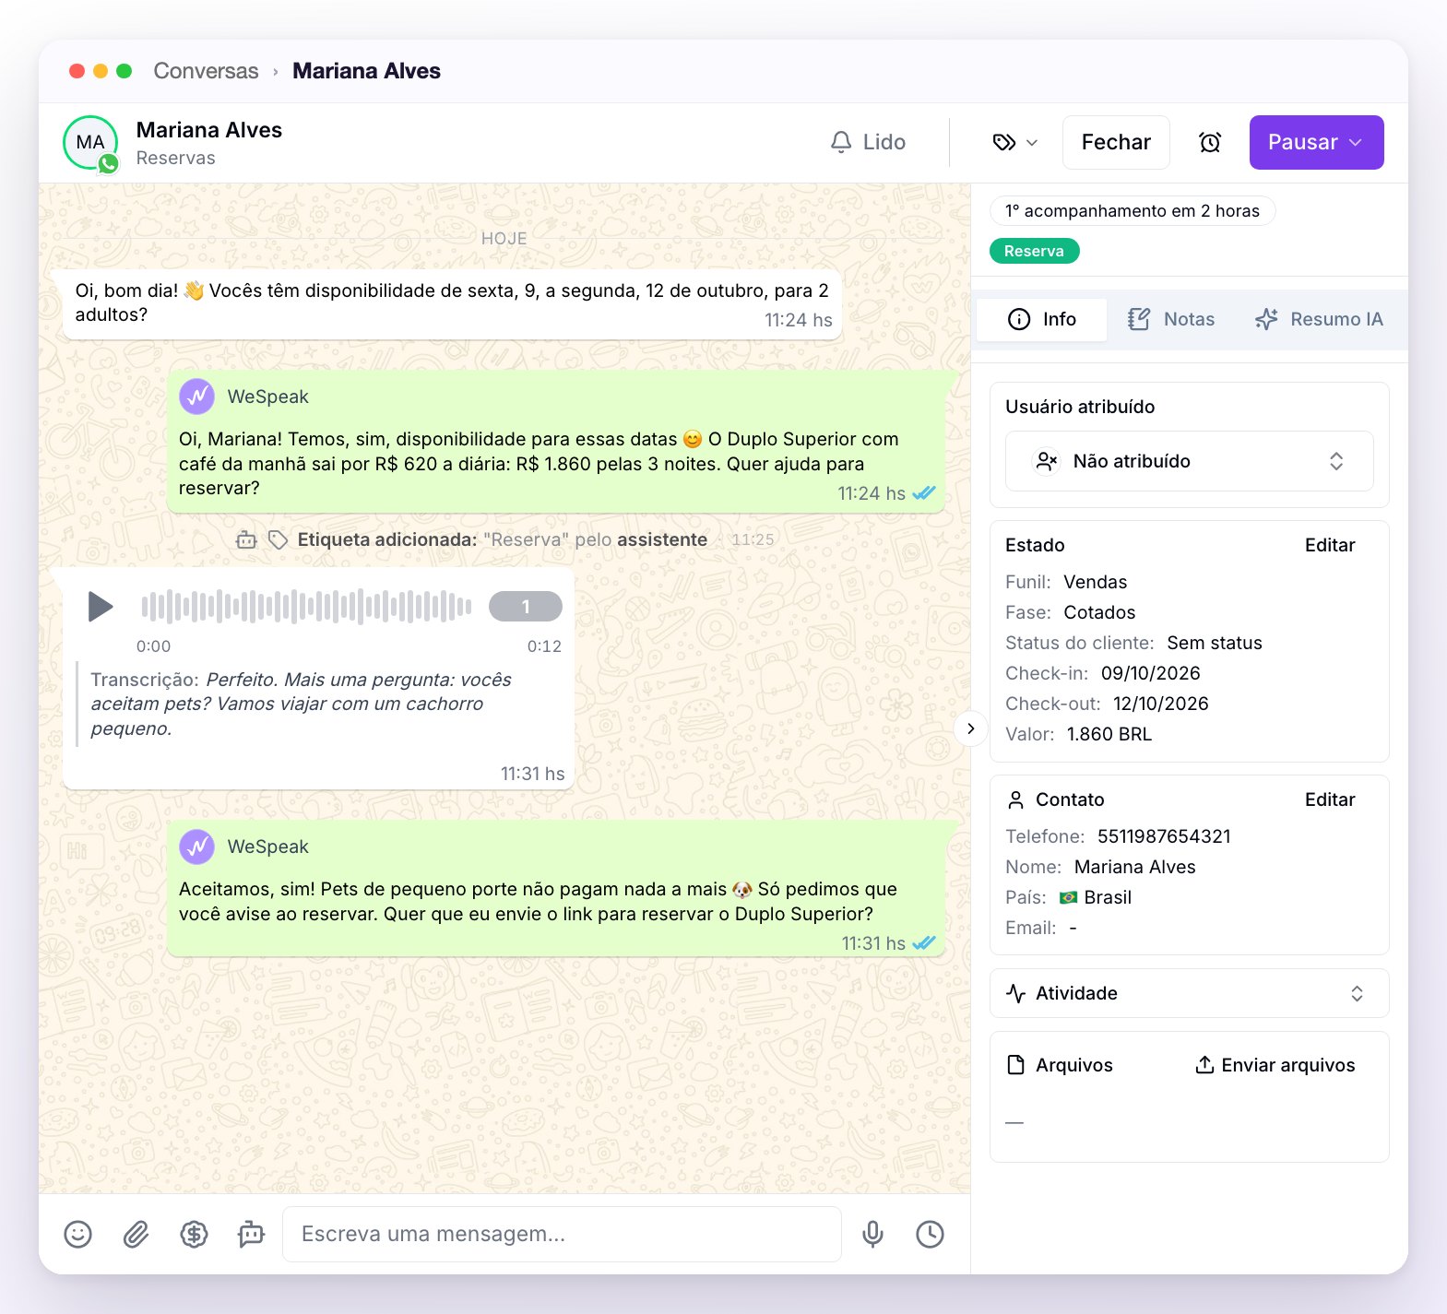Expand the Atividade section

[x=1189, y=993]
